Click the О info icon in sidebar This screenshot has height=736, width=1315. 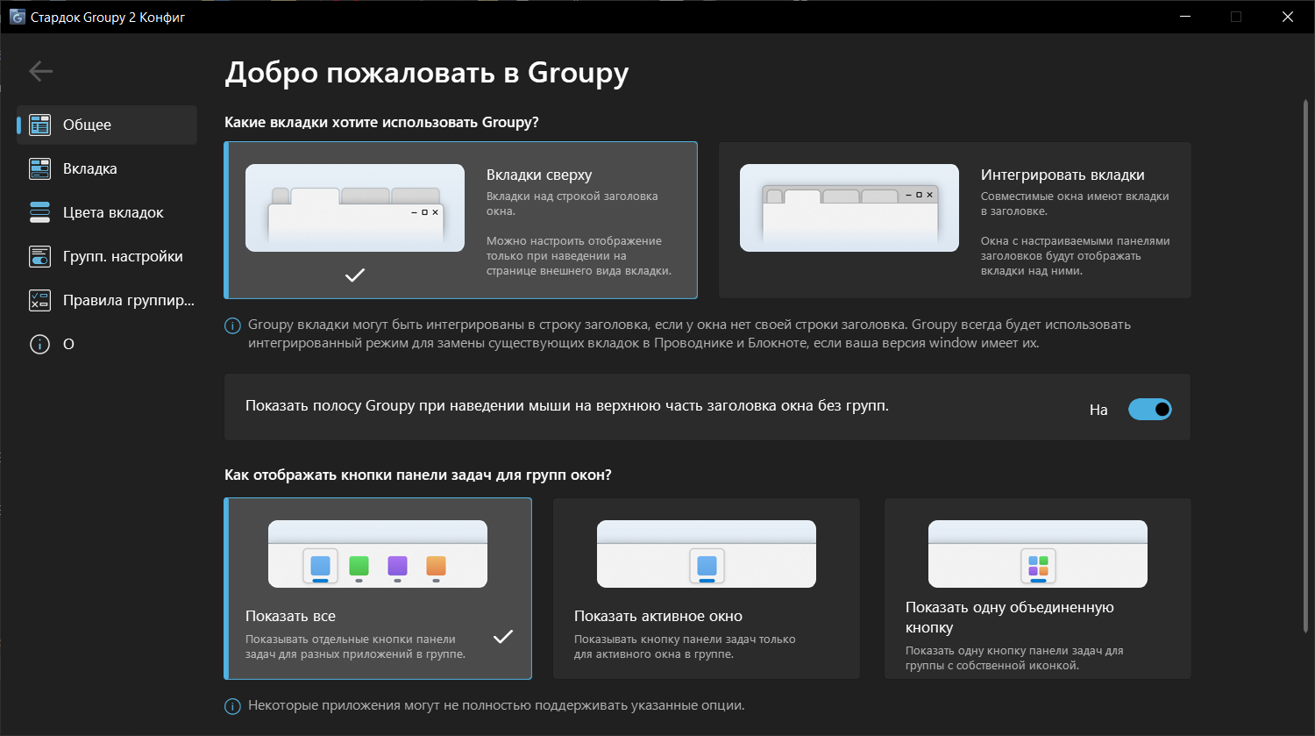click(39, 344)
